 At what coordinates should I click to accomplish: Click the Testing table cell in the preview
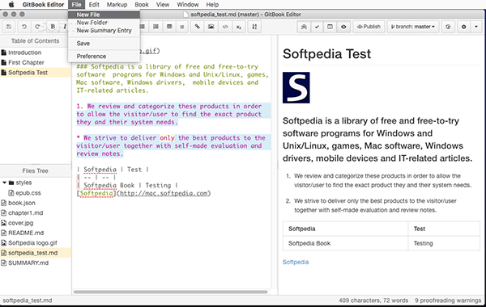tap(444, 243)
